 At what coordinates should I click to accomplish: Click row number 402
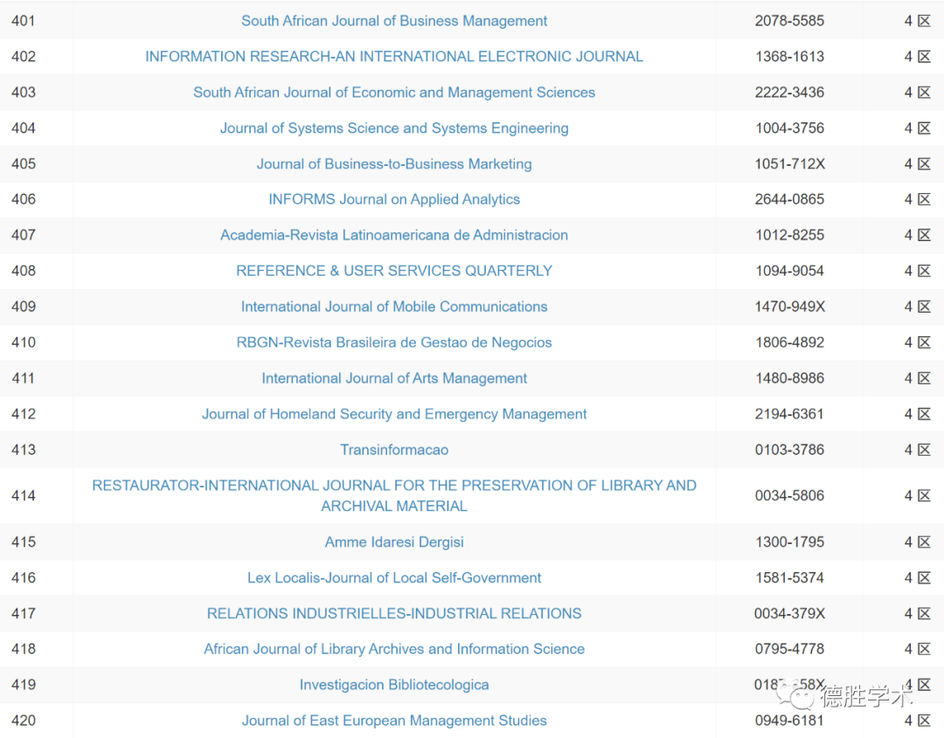[24, 56]
